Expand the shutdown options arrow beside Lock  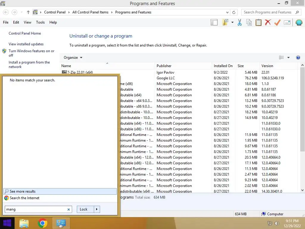97,209
